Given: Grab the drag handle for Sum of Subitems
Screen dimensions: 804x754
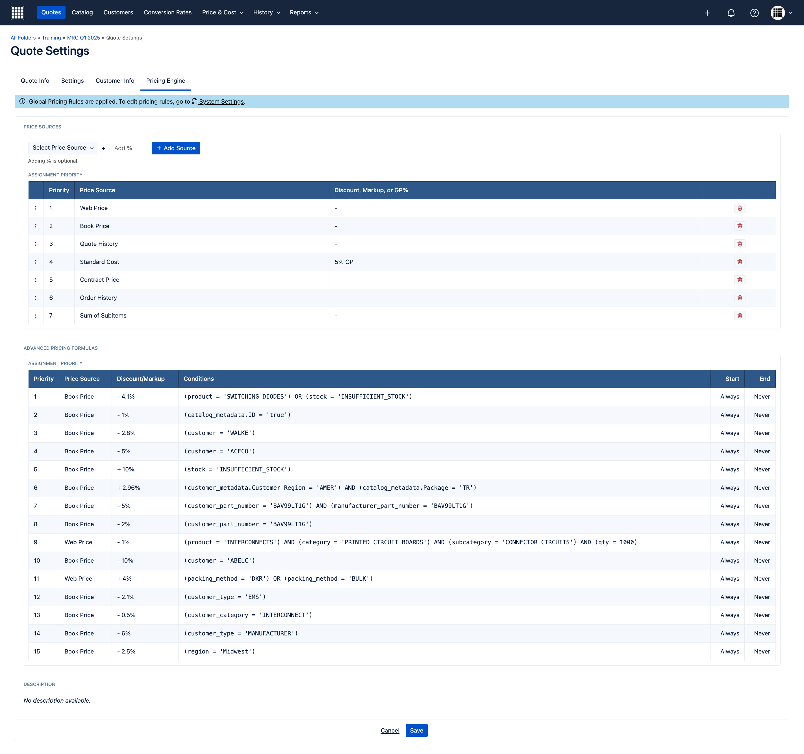Looking at the screenshot, I should click(x=36, y=316).
